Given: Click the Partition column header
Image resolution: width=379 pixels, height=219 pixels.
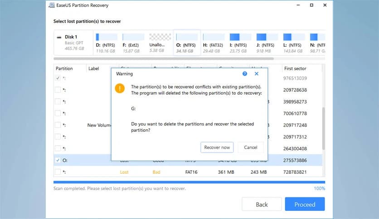Looking at the screenshot, I should point(70,68).
